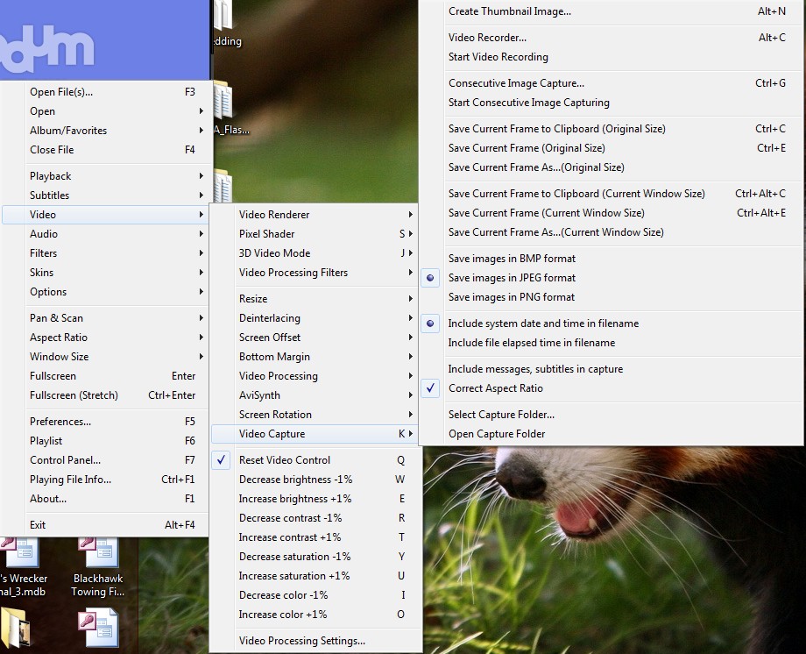Choose Increase brightness +1%

[315, 499]
